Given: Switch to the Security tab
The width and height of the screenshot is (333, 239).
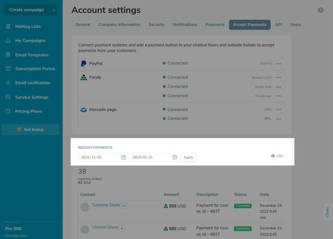Looking at the screenshot, I should pos(156,24).
